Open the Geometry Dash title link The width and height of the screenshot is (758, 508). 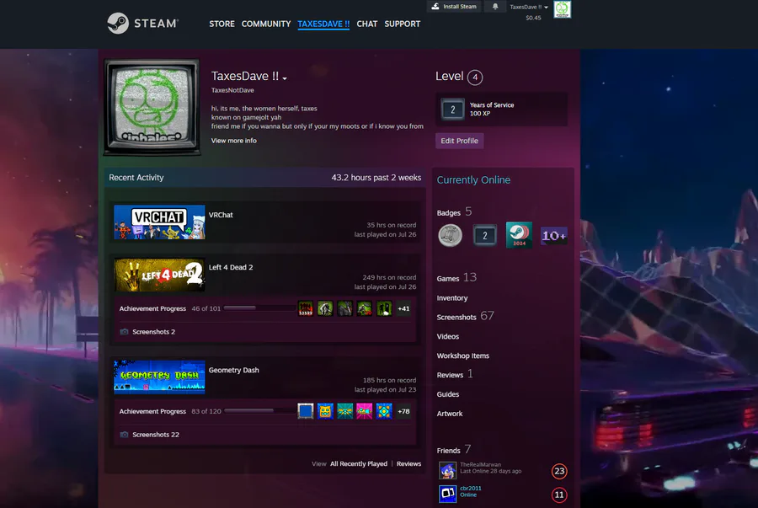234,370
